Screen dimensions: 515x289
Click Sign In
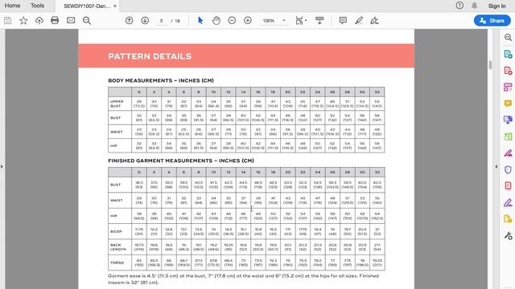(497, 6)
